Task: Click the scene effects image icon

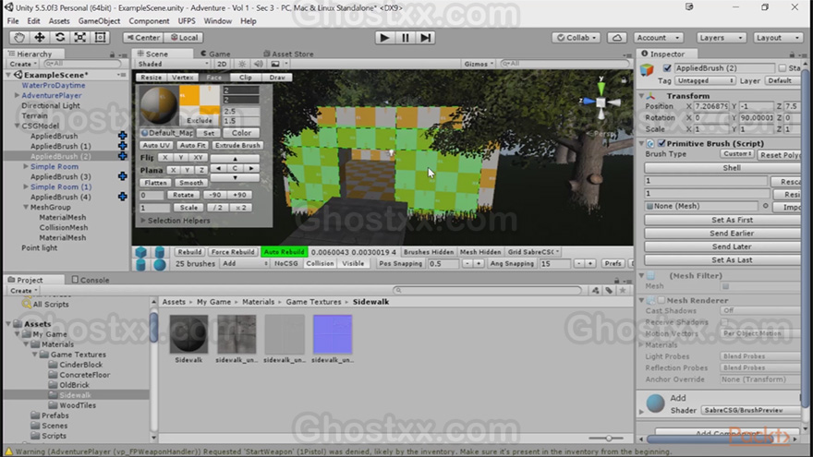Action: tap(275, 64)
